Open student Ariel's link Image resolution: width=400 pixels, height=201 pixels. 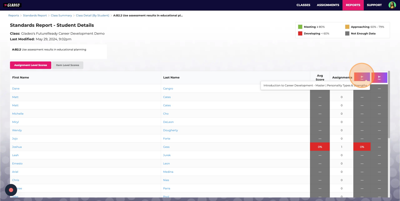click(15, 172)
